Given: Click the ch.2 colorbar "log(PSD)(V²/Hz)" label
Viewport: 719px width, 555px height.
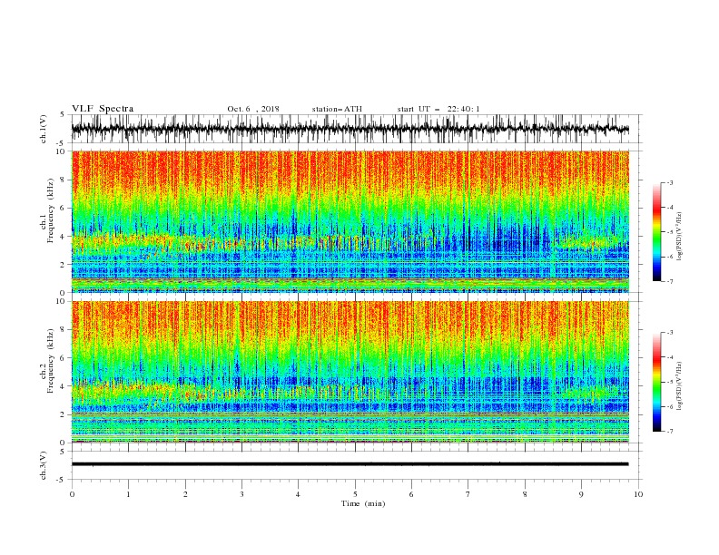Looking at the screenshot, I should point(679,386).
